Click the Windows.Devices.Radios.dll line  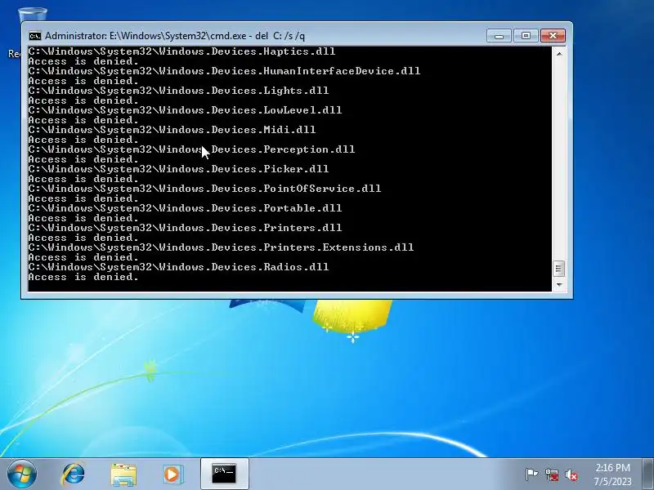point(178,267)
